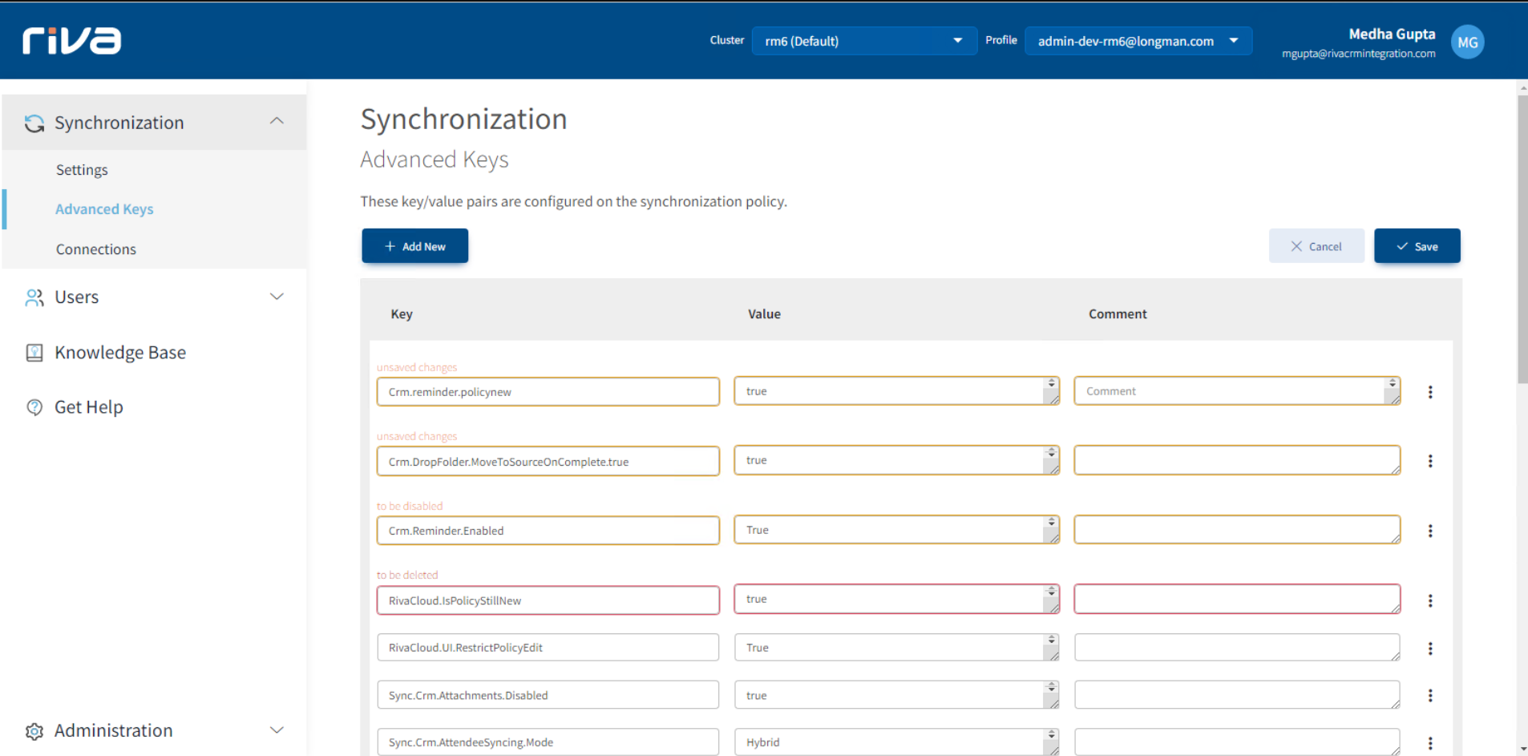Click Comment placeholder field for Crm.reminder.policynew
The image size is (1528, 756).
(x=1237, y=391)
